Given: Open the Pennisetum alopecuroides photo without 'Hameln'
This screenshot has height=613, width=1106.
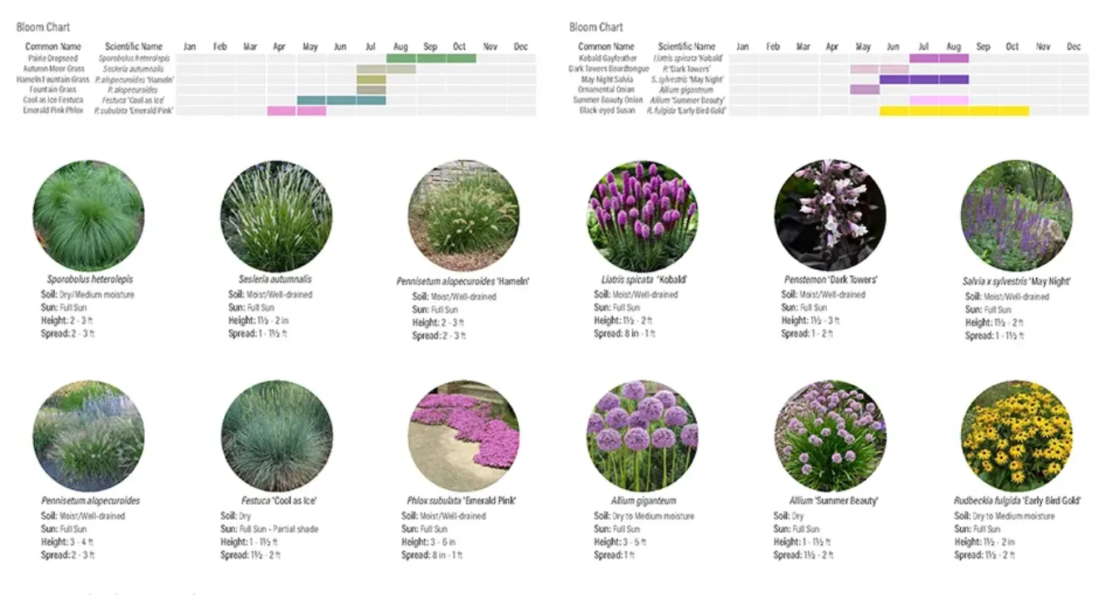Looking at the screenshot, I should click(x=88, y=436).
